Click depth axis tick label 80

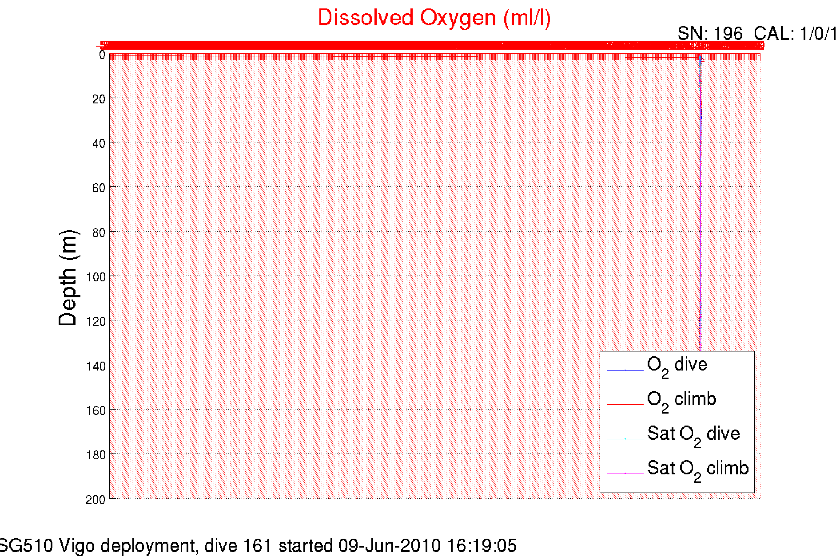coord(99,233)
